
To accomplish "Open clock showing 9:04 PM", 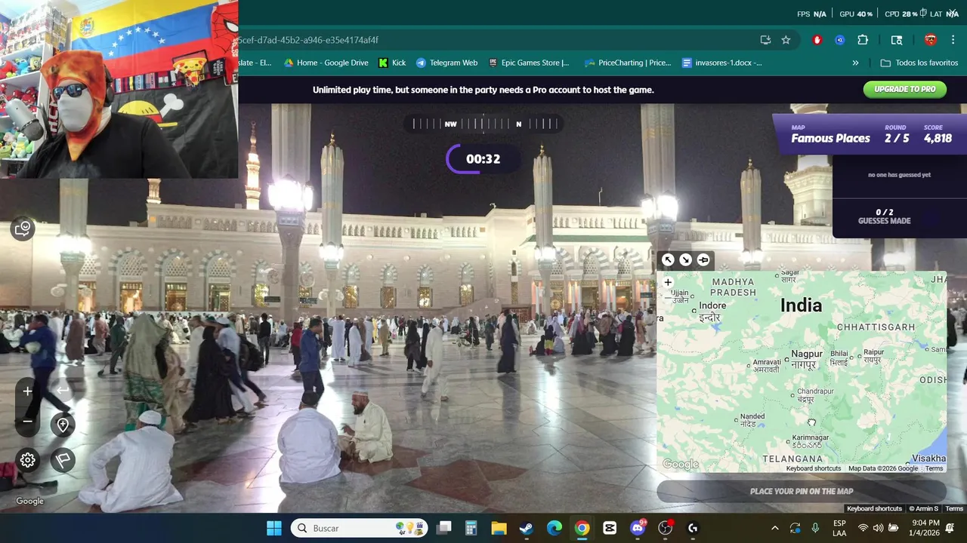I will point(925,528).
